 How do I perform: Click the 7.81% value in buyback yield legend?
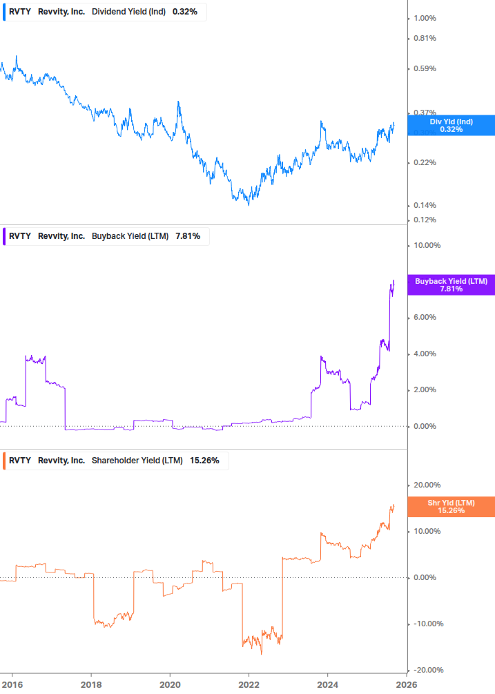[188, 236]
